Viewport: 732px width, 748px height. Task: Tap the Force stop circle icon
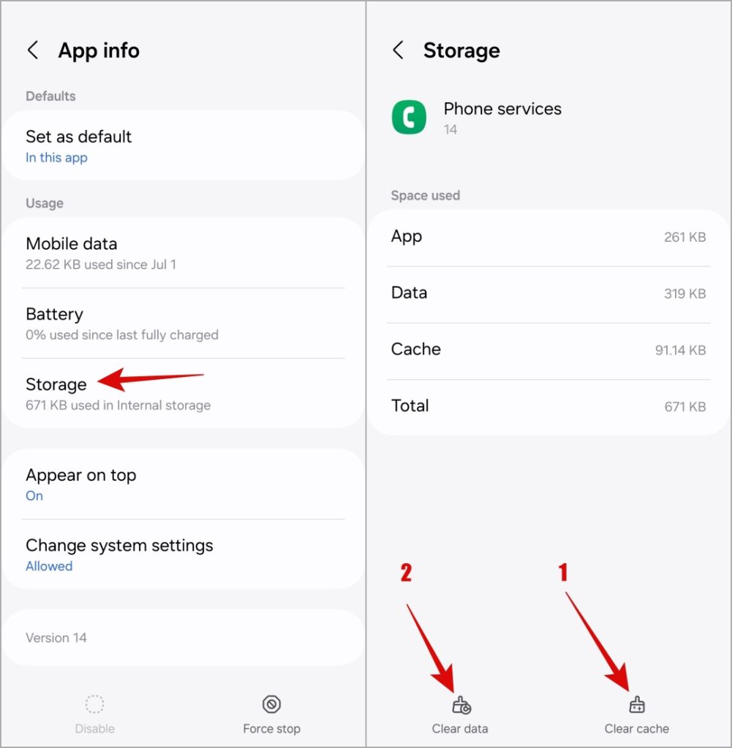tap(271, 704)
